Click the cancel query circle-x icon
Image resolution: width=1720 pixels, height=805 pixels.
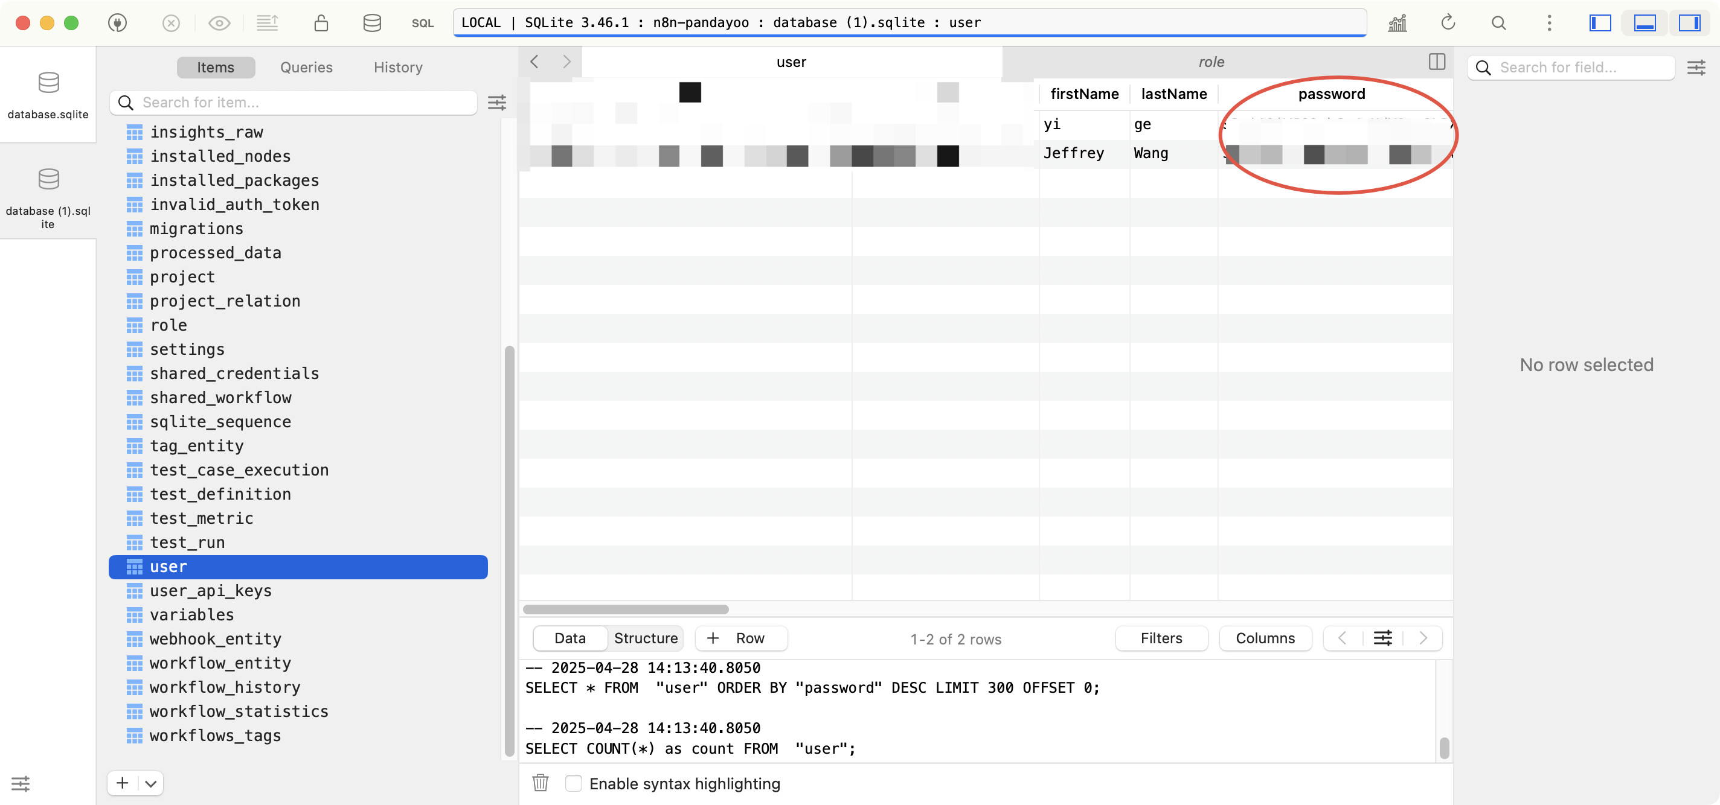coord(171,23)
